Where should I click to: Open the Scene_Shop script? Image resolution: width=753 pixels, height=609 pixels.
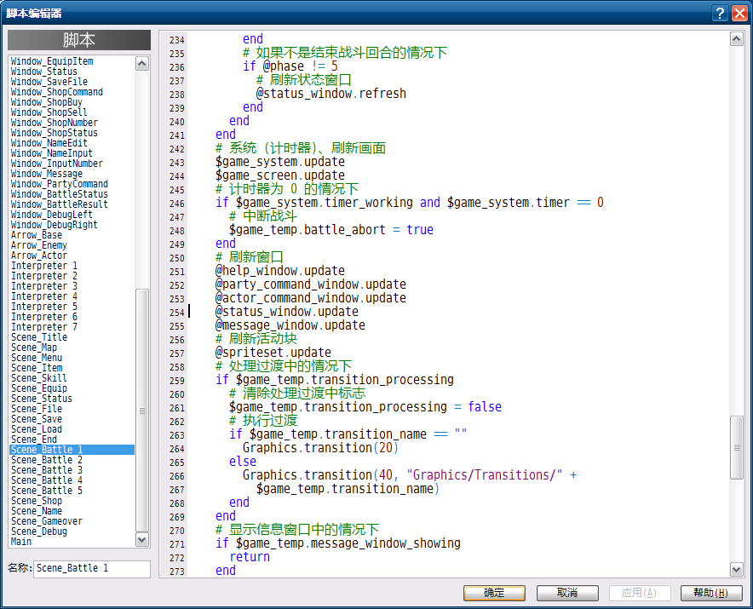[x=72, y=501]
